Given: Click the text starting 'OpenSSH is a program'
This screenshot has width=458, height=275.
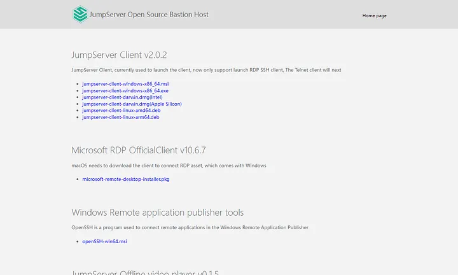Looking at the screenshot, I should (190, 227).
